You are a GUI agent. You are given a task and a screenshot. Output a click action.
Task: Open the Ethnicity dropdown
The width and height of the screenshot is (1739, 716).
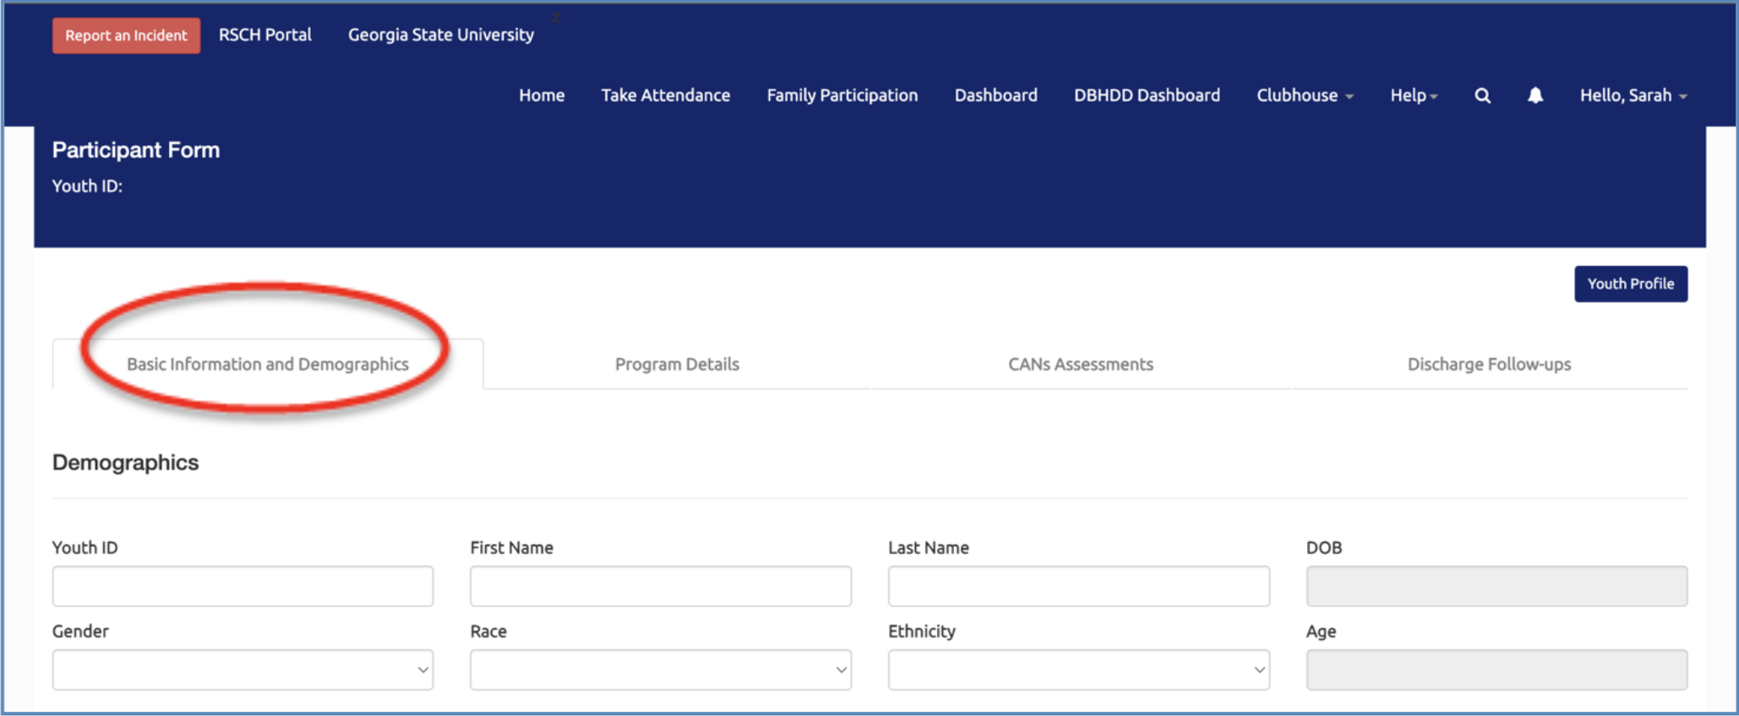point(1078,670)
